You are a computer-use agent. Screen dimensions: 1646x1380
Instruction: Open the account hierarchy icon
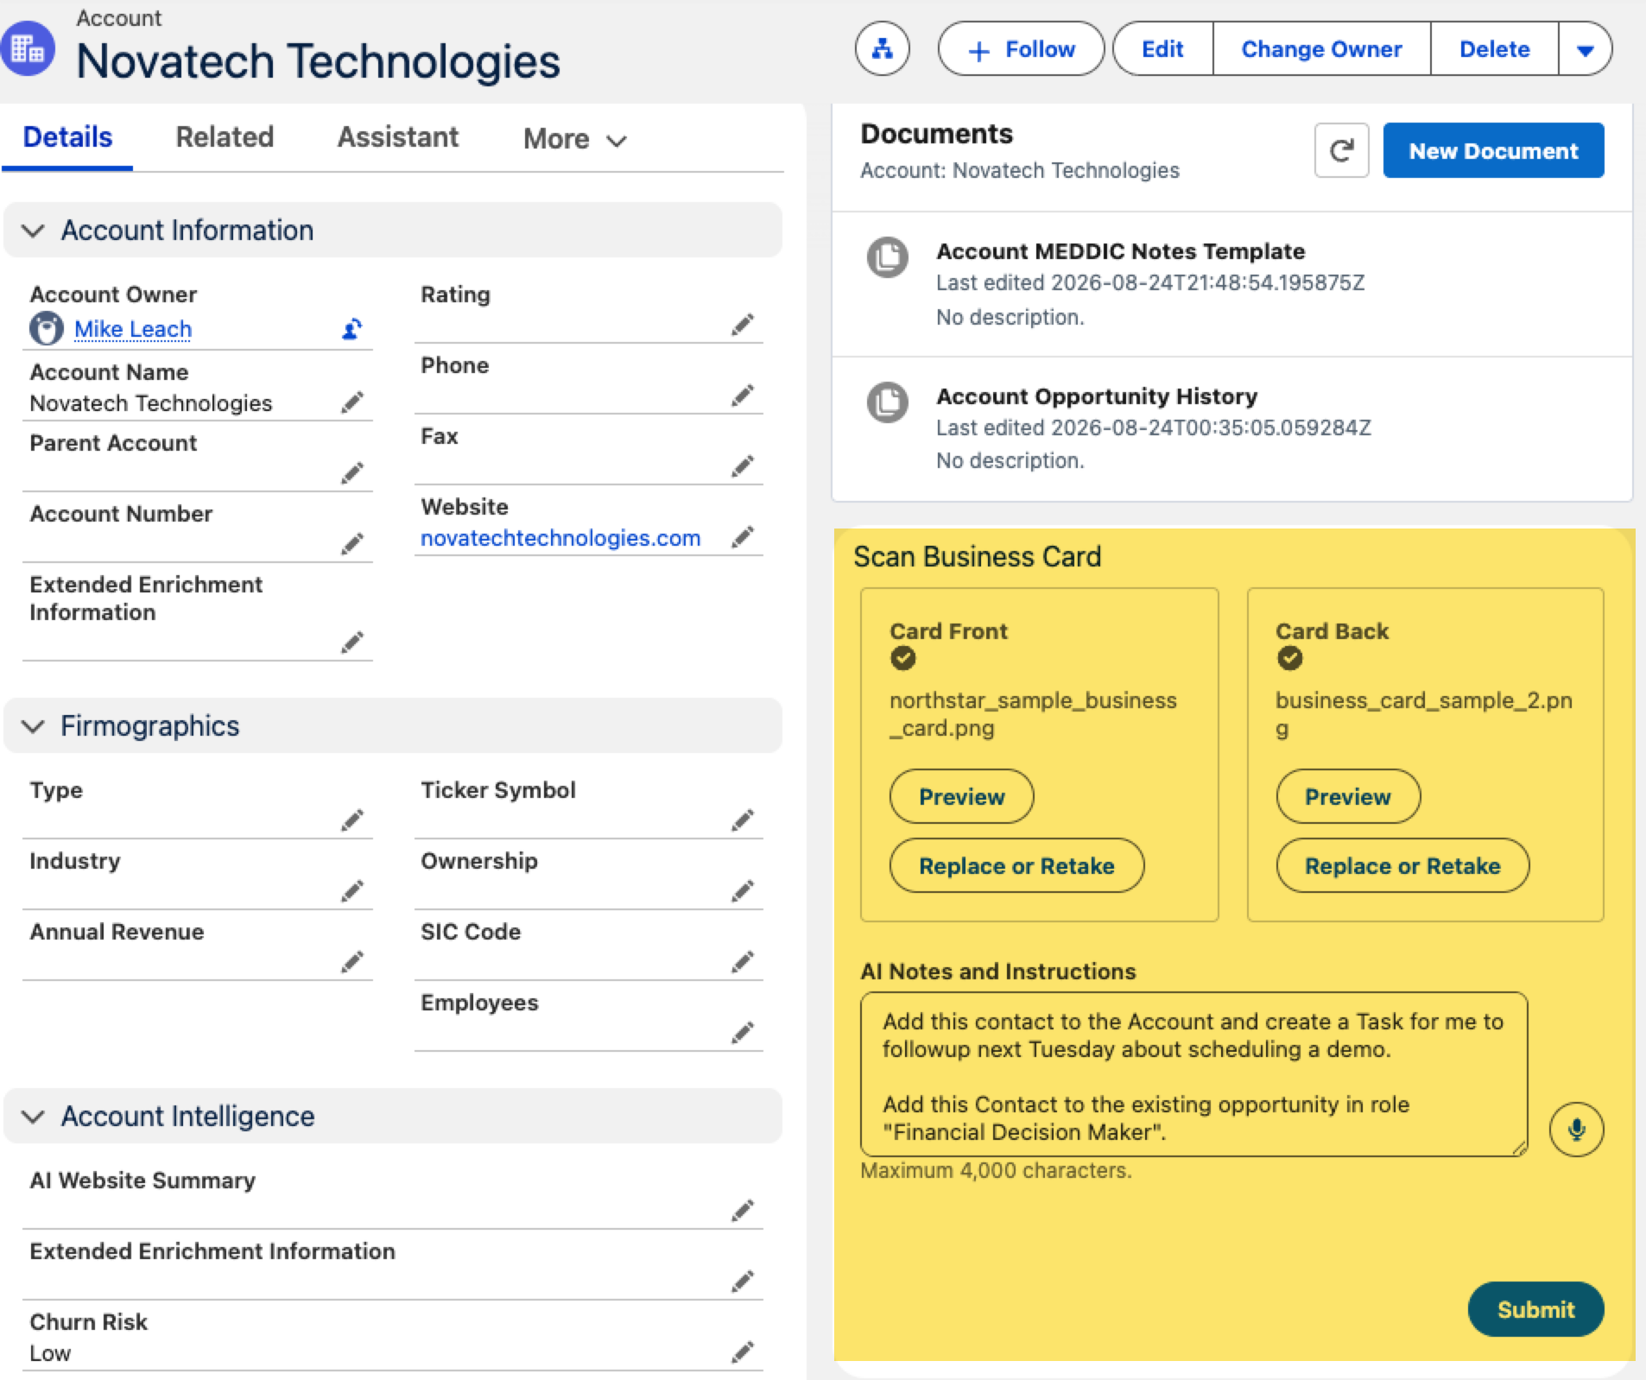coord(882,49)
